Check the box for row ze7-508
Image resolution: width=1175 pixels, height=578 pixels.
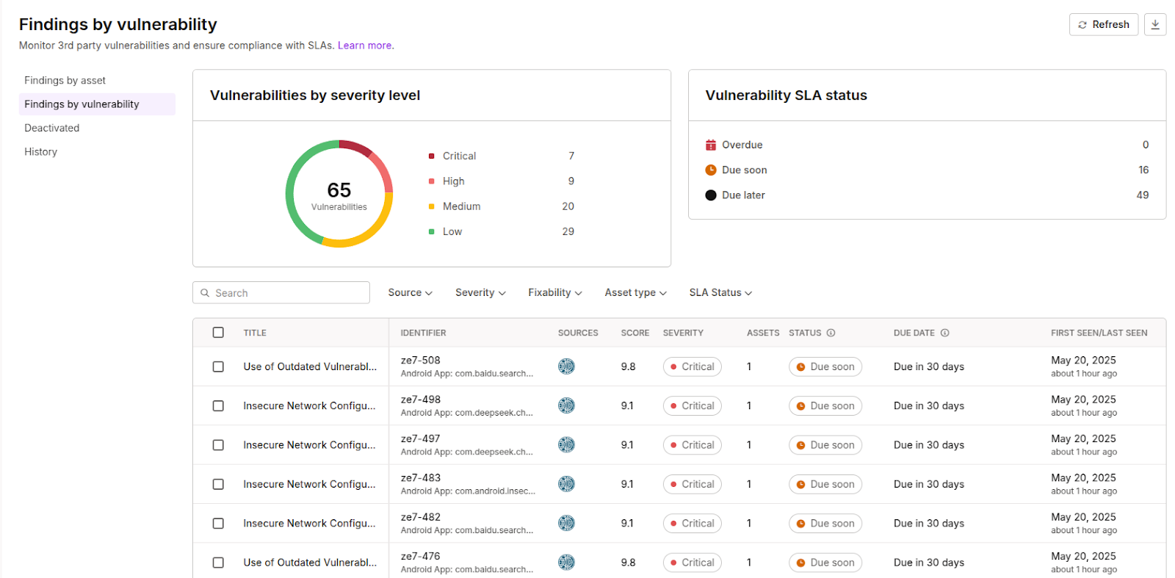pyautogui.click(x=218, y=366)
